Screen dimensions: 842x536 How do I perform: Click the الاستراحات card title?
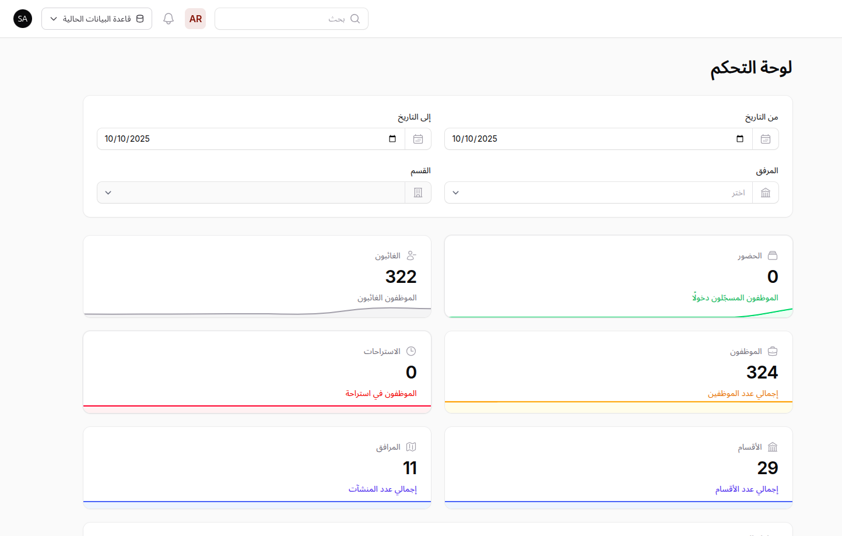[382, 351]
